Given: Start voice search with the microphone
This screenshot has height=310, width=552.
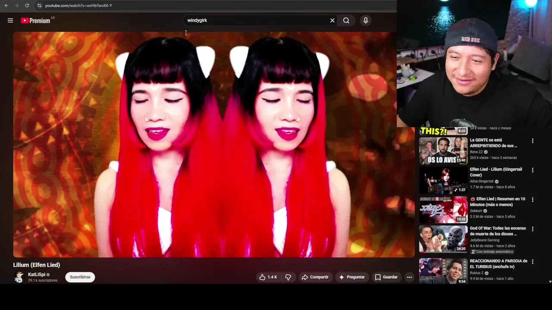Looking at the screenshot, I should (x=366, y=20).
